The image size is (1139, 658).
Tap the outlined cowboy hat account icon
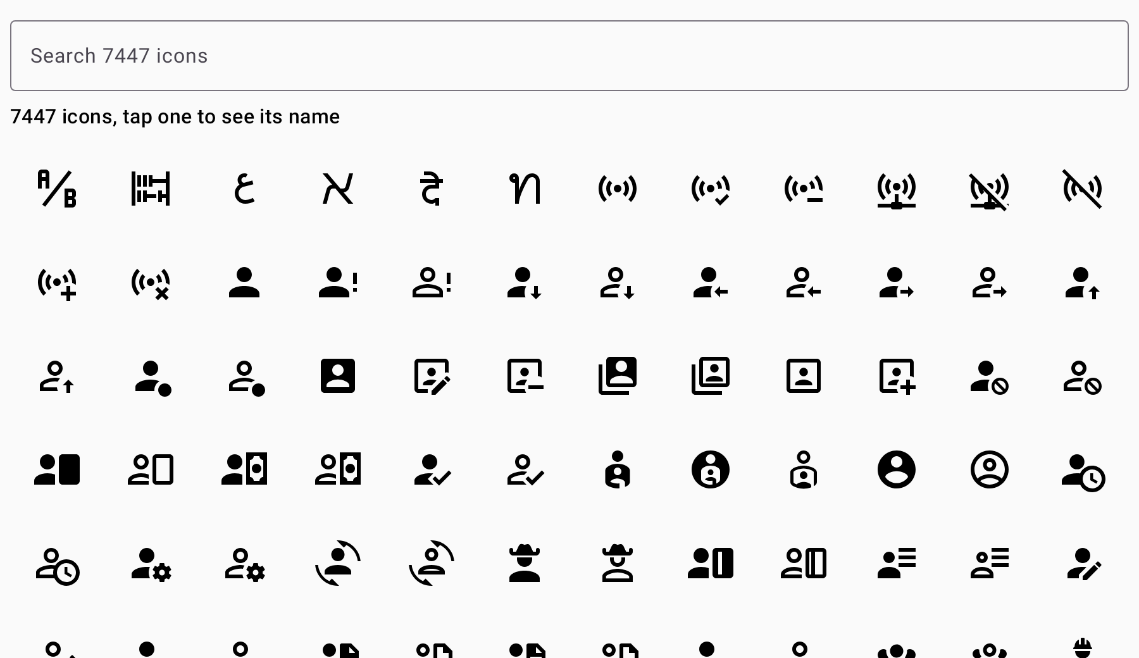point(618,563)
